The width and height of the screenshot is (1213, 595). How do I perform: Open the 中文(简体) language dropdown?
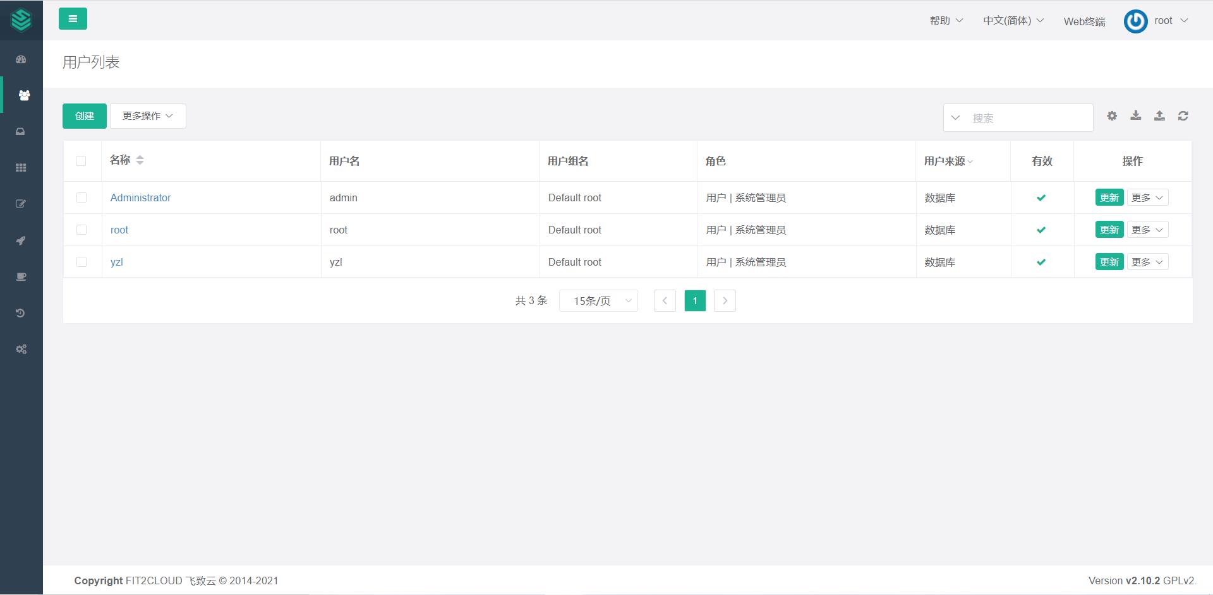tap(1013, 20)
